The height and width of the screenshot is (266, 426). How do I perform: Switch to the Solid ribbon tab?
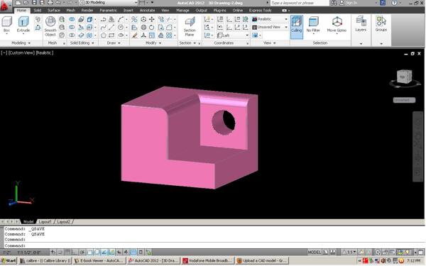tap(37, 11)
